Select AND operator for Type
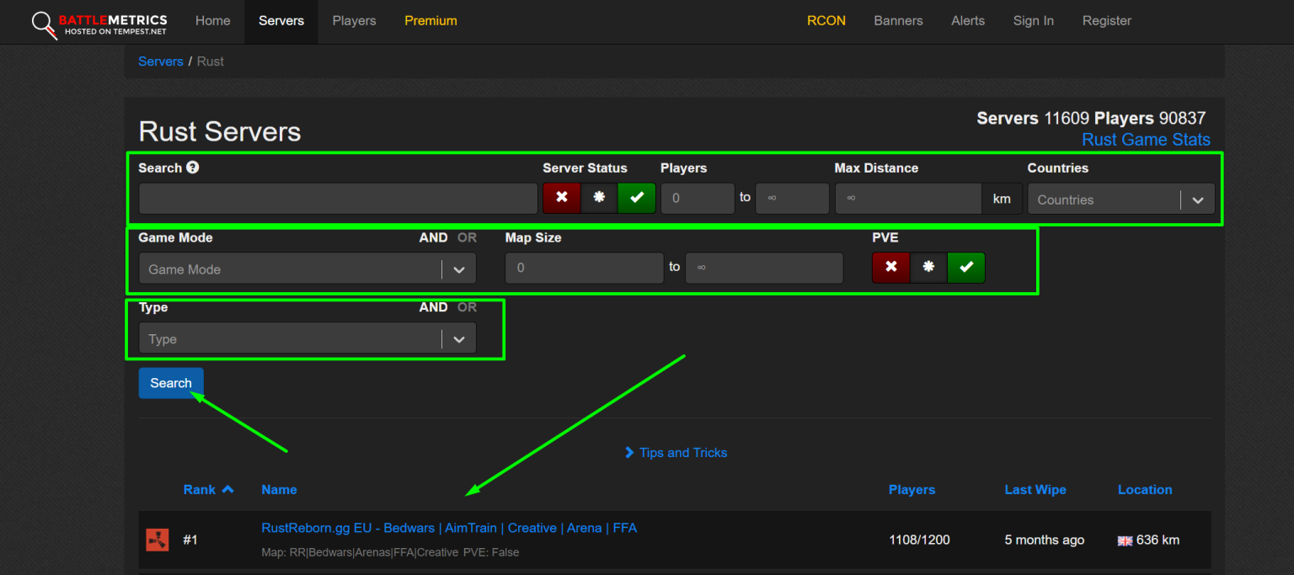The height and width of the screenshot is (575, 1294). click(433, 307)
